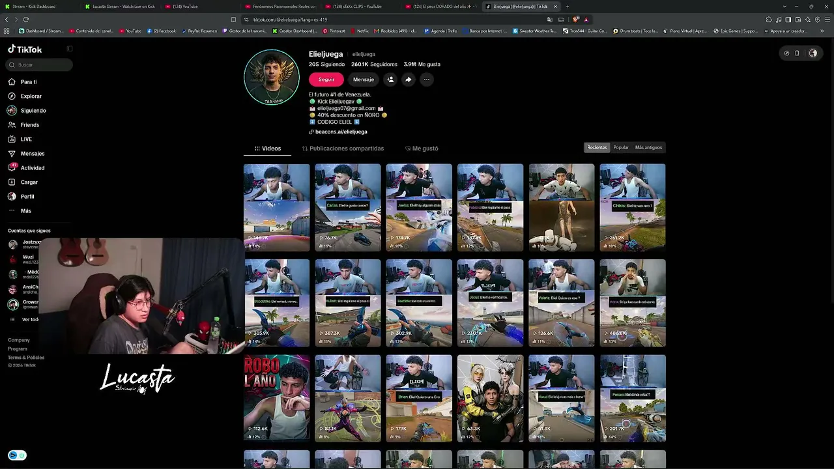This screenshot has height=469, width=834.
Task: View the 260.1K Seguidores list
Action: 374,64
